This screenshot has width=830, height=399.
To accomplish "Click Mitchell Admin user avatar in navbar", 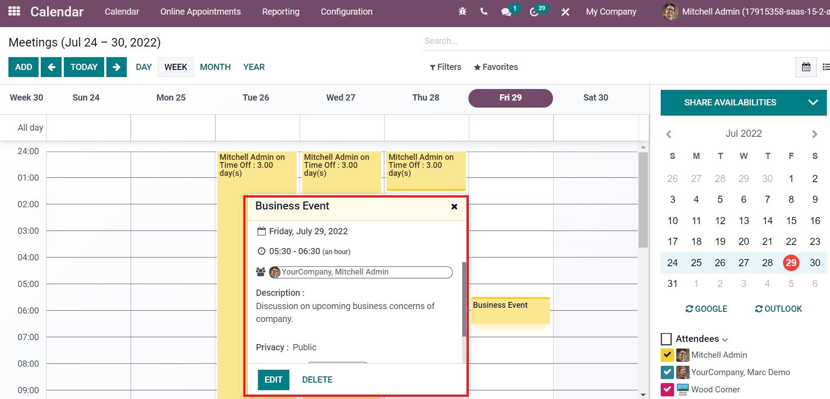I will [x=670, y=12].
